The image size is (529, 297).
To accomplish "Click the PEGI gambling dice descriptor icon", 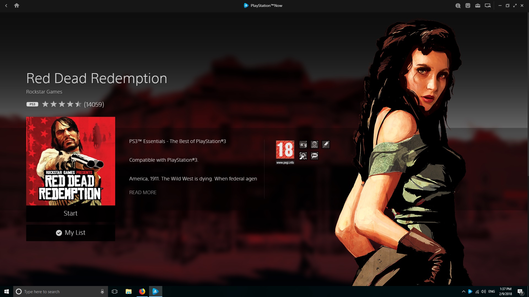I will tap(303, 144).
